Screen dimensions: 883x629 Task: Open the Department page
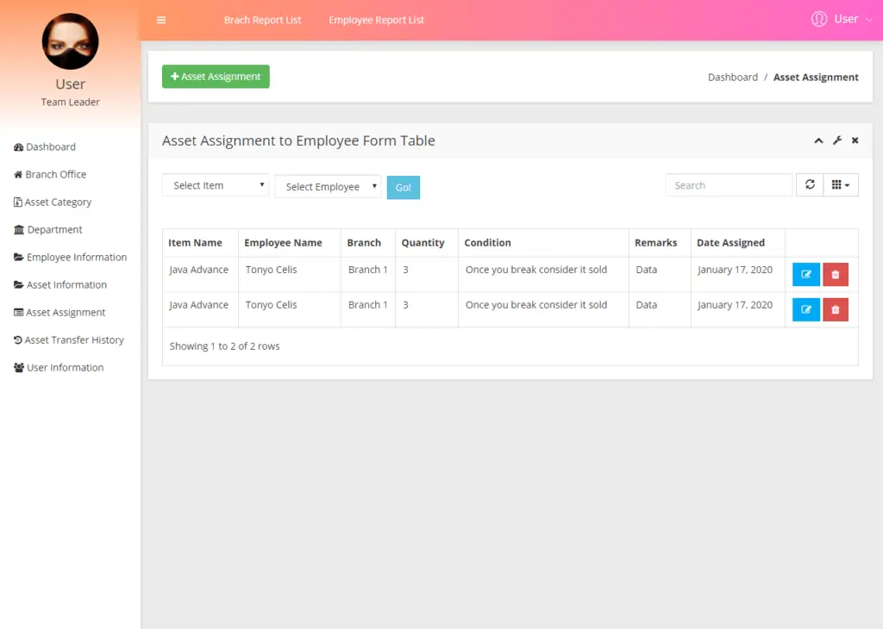[x=53, y=229]
